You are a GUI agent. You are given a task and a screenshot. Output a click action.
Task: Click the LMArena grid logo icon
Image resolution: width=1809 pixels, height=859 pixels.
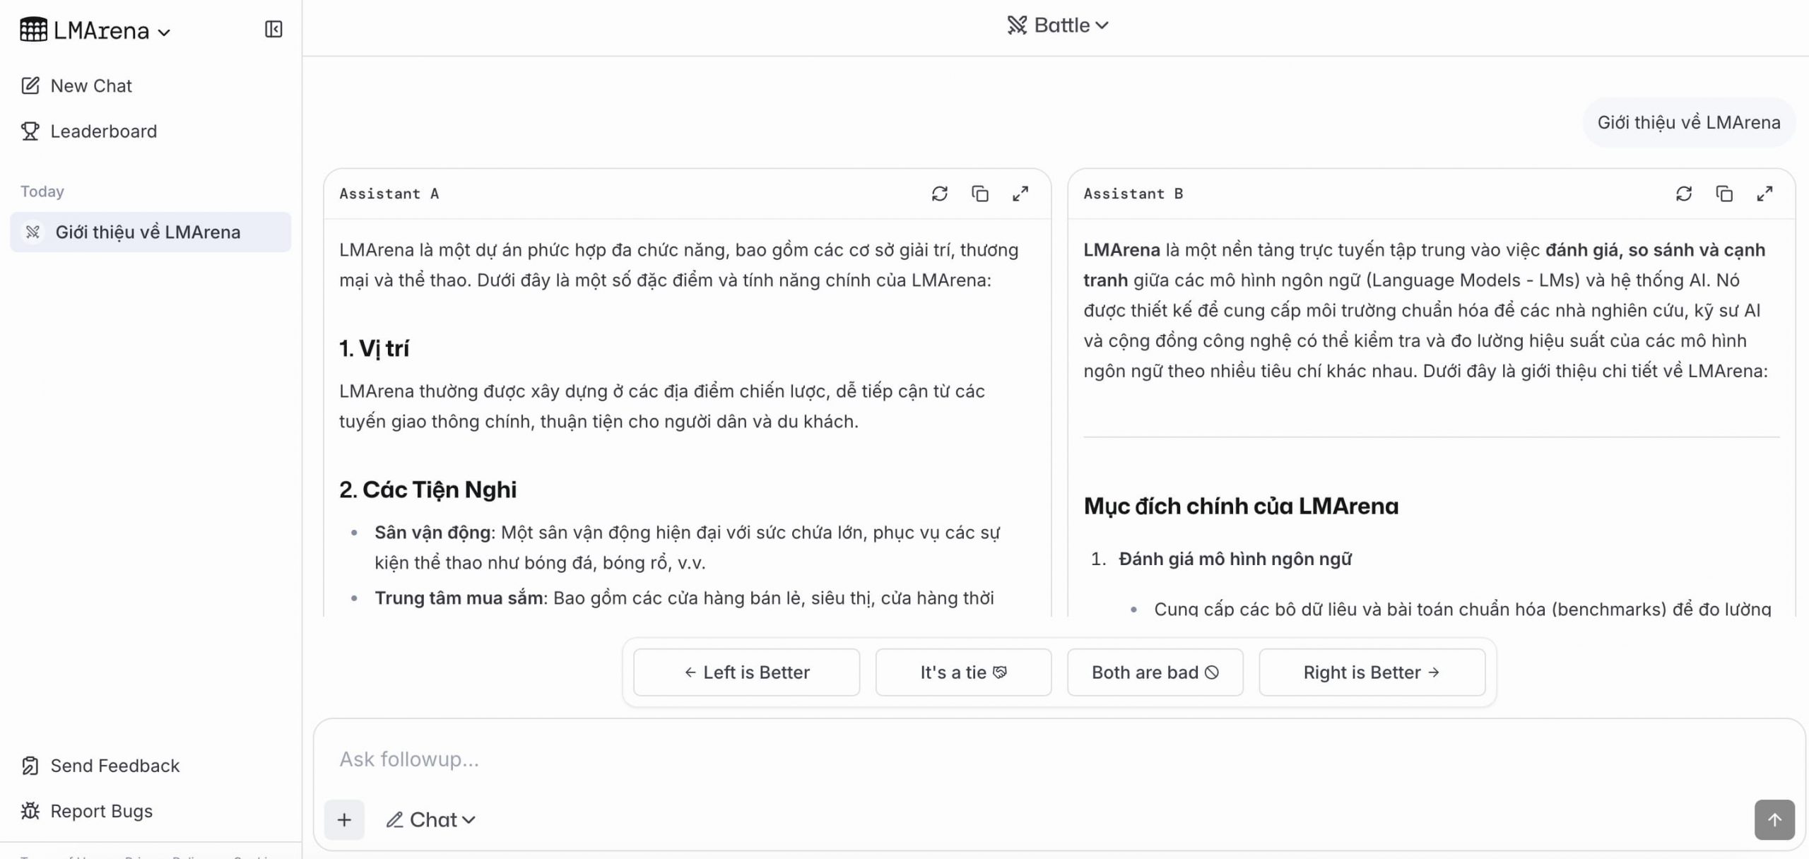pyautogui.click(x=33, y=30)
